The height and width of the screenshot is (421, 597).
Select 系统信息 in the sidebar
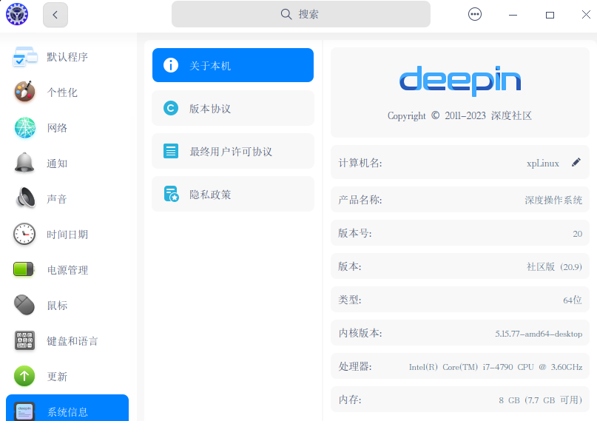click(x=67, y=408)
